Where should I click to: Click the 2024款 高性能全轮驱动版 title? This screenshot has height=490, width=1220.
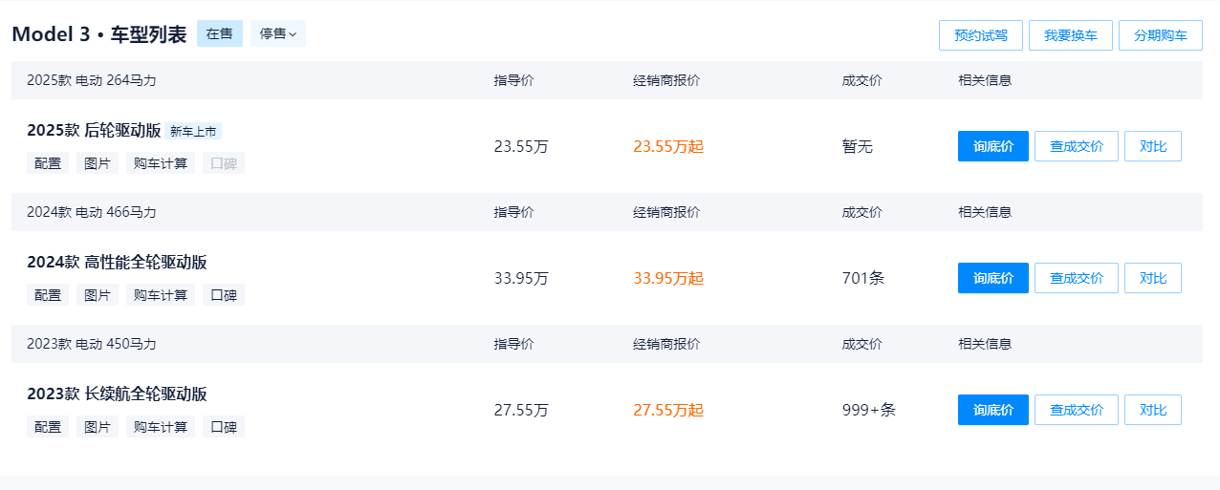(117, 263)
